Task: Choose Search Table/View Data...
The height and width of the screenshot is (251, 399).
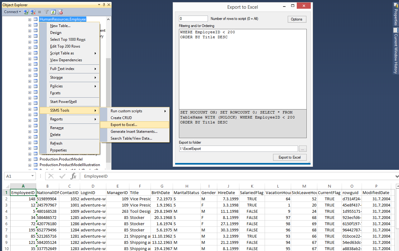Action: click(x=135, y=138)
